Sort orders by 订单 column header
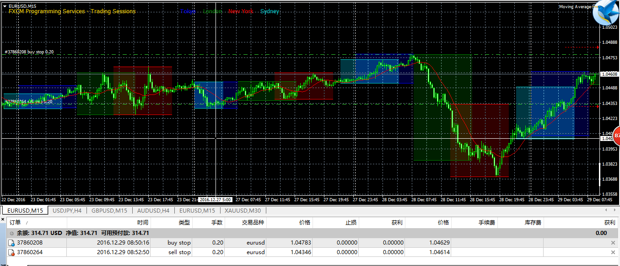Viewport: 620px width, 266px height. pos(15,222)
